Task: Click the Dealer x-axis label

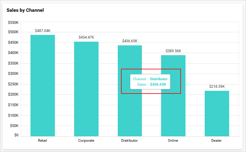Action: pos(217,141)
